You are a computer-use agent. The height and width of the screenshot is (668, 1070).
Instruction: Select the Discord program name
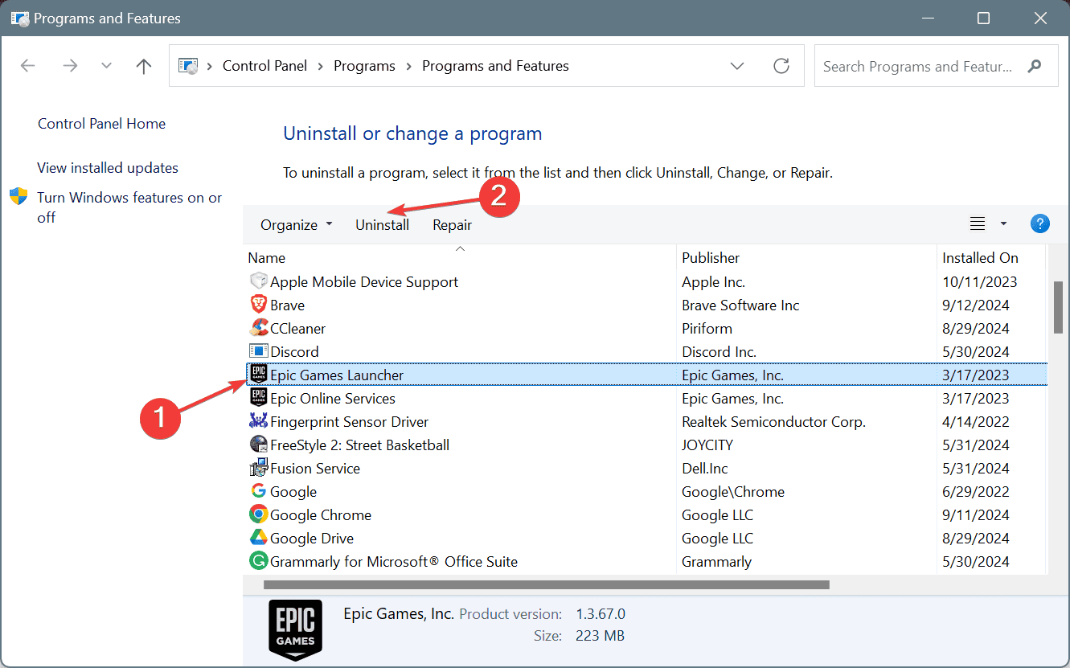294,352
